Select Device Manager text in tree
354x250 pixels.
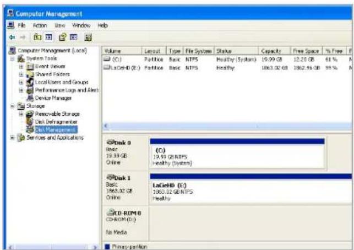pyautogui.click(x=53, y=98)
